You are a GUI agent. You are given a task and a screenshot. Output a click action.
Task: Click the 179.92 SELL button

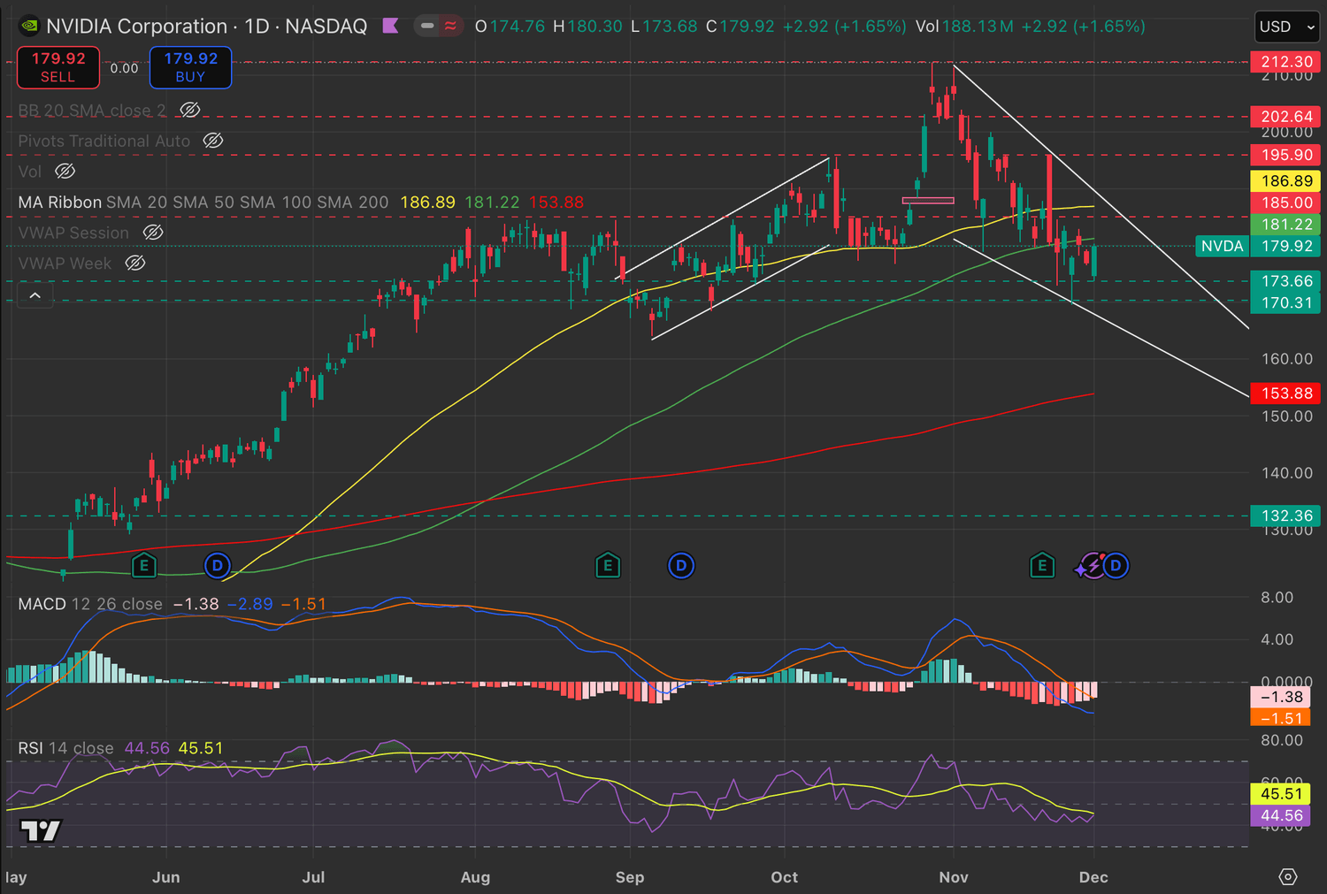[58, 67]
